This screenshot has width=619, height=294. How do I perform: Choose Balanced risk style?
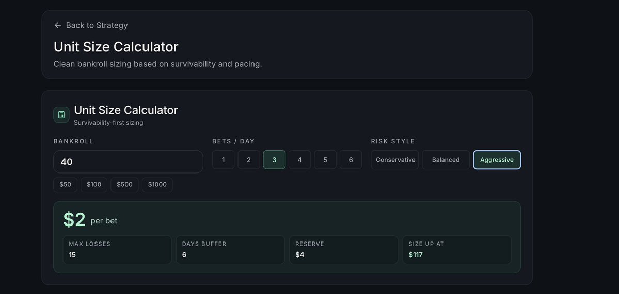446,160
